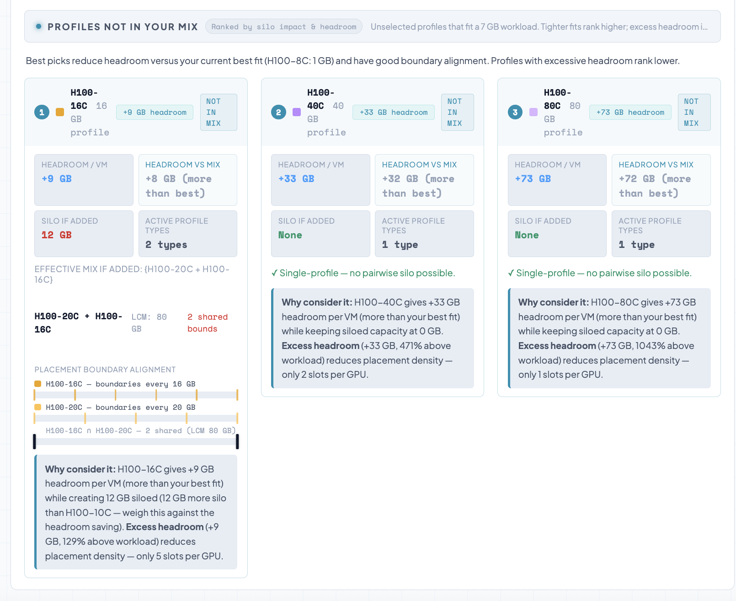Click the H100-16C legend square in boundary alignment
The height and width of the screenshot is (601, 736).
point(38,384)
